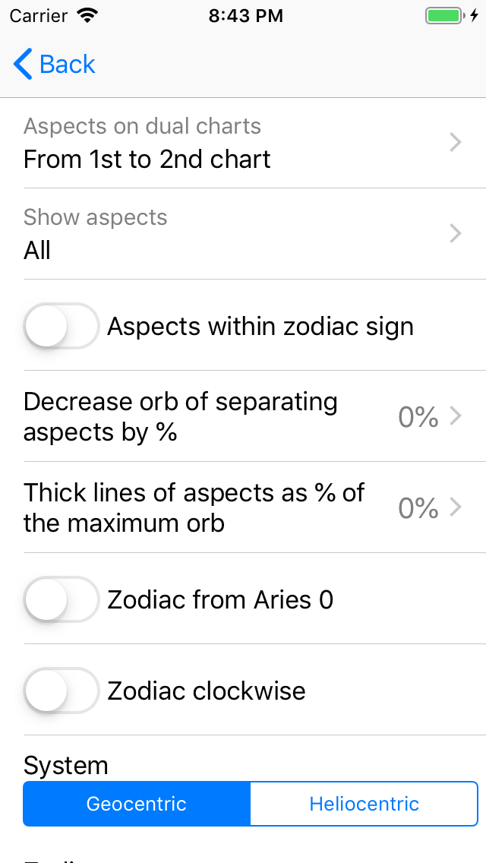Expand Show aspects options chevron
The image size is (486, 863).
click(x=456, y=233)
